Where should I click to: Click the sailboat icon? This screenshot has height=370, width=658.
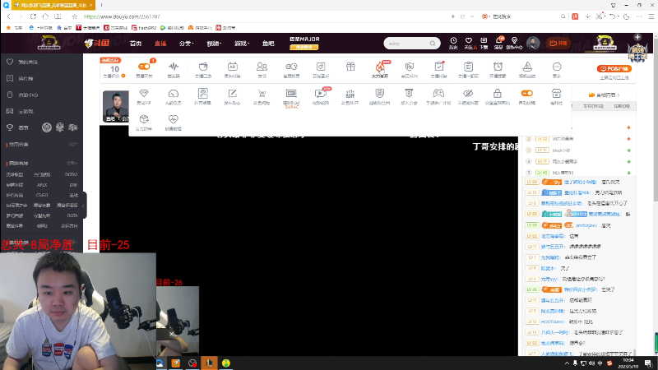(x=527, y=67)
